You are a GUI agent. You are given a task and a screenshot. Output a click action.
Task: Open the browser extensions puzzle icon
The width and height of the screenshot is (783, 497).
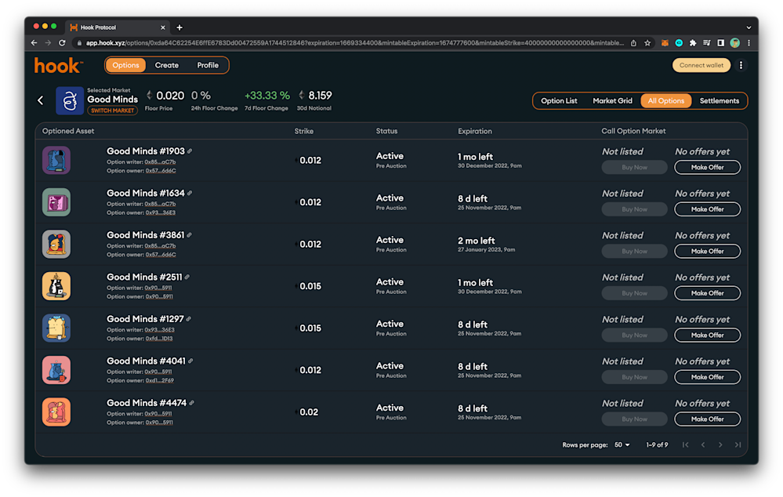pos(693,43)
